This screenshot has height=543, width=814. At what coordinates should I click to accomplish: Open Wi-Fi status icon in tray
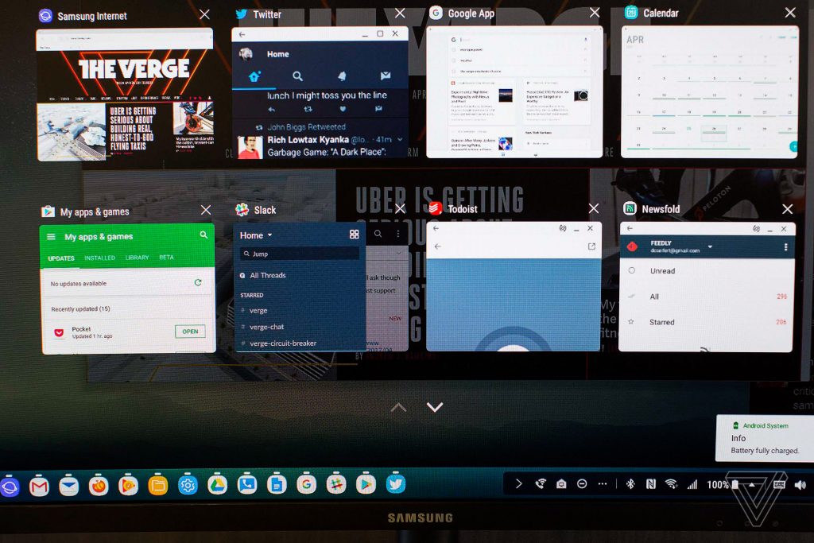click(671, 484)
